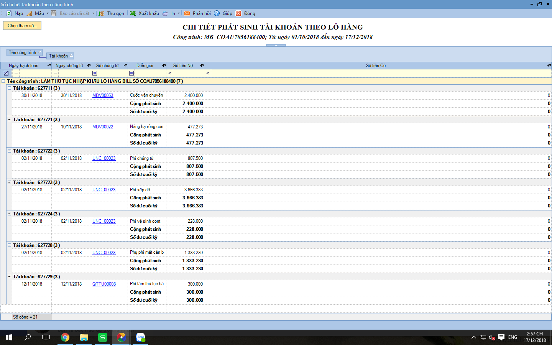Open Google Chrome from the taskbar
Screen dimensions: 552x345
pos(65,337)
